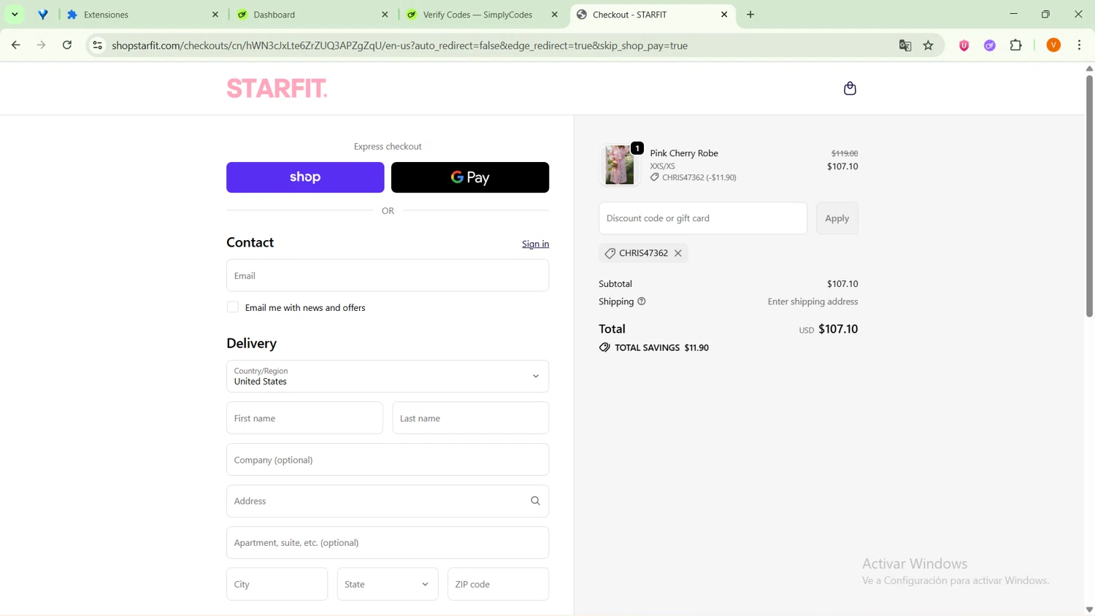Close the Verify Codes SimplyCodes tab

(555, 15)
